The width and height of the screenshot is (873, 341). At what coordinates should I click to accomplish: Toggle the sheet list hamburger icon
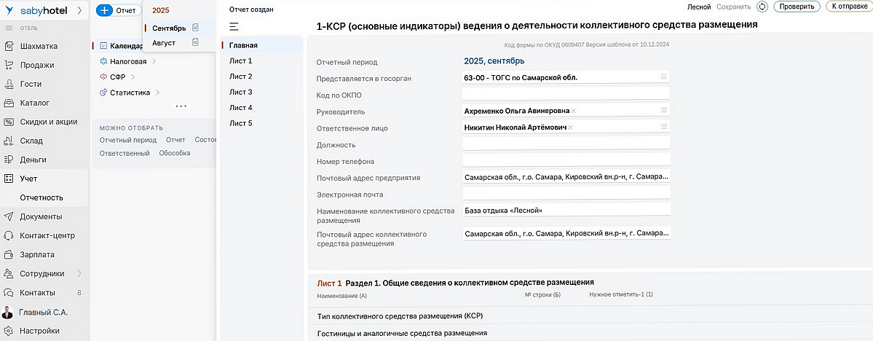[x=234, y=27]
